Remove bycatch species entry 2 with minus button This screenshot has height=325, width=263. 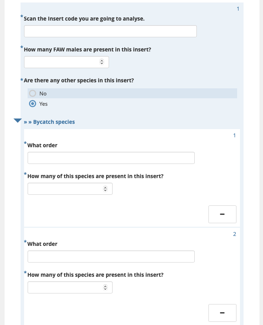point(223,313)
